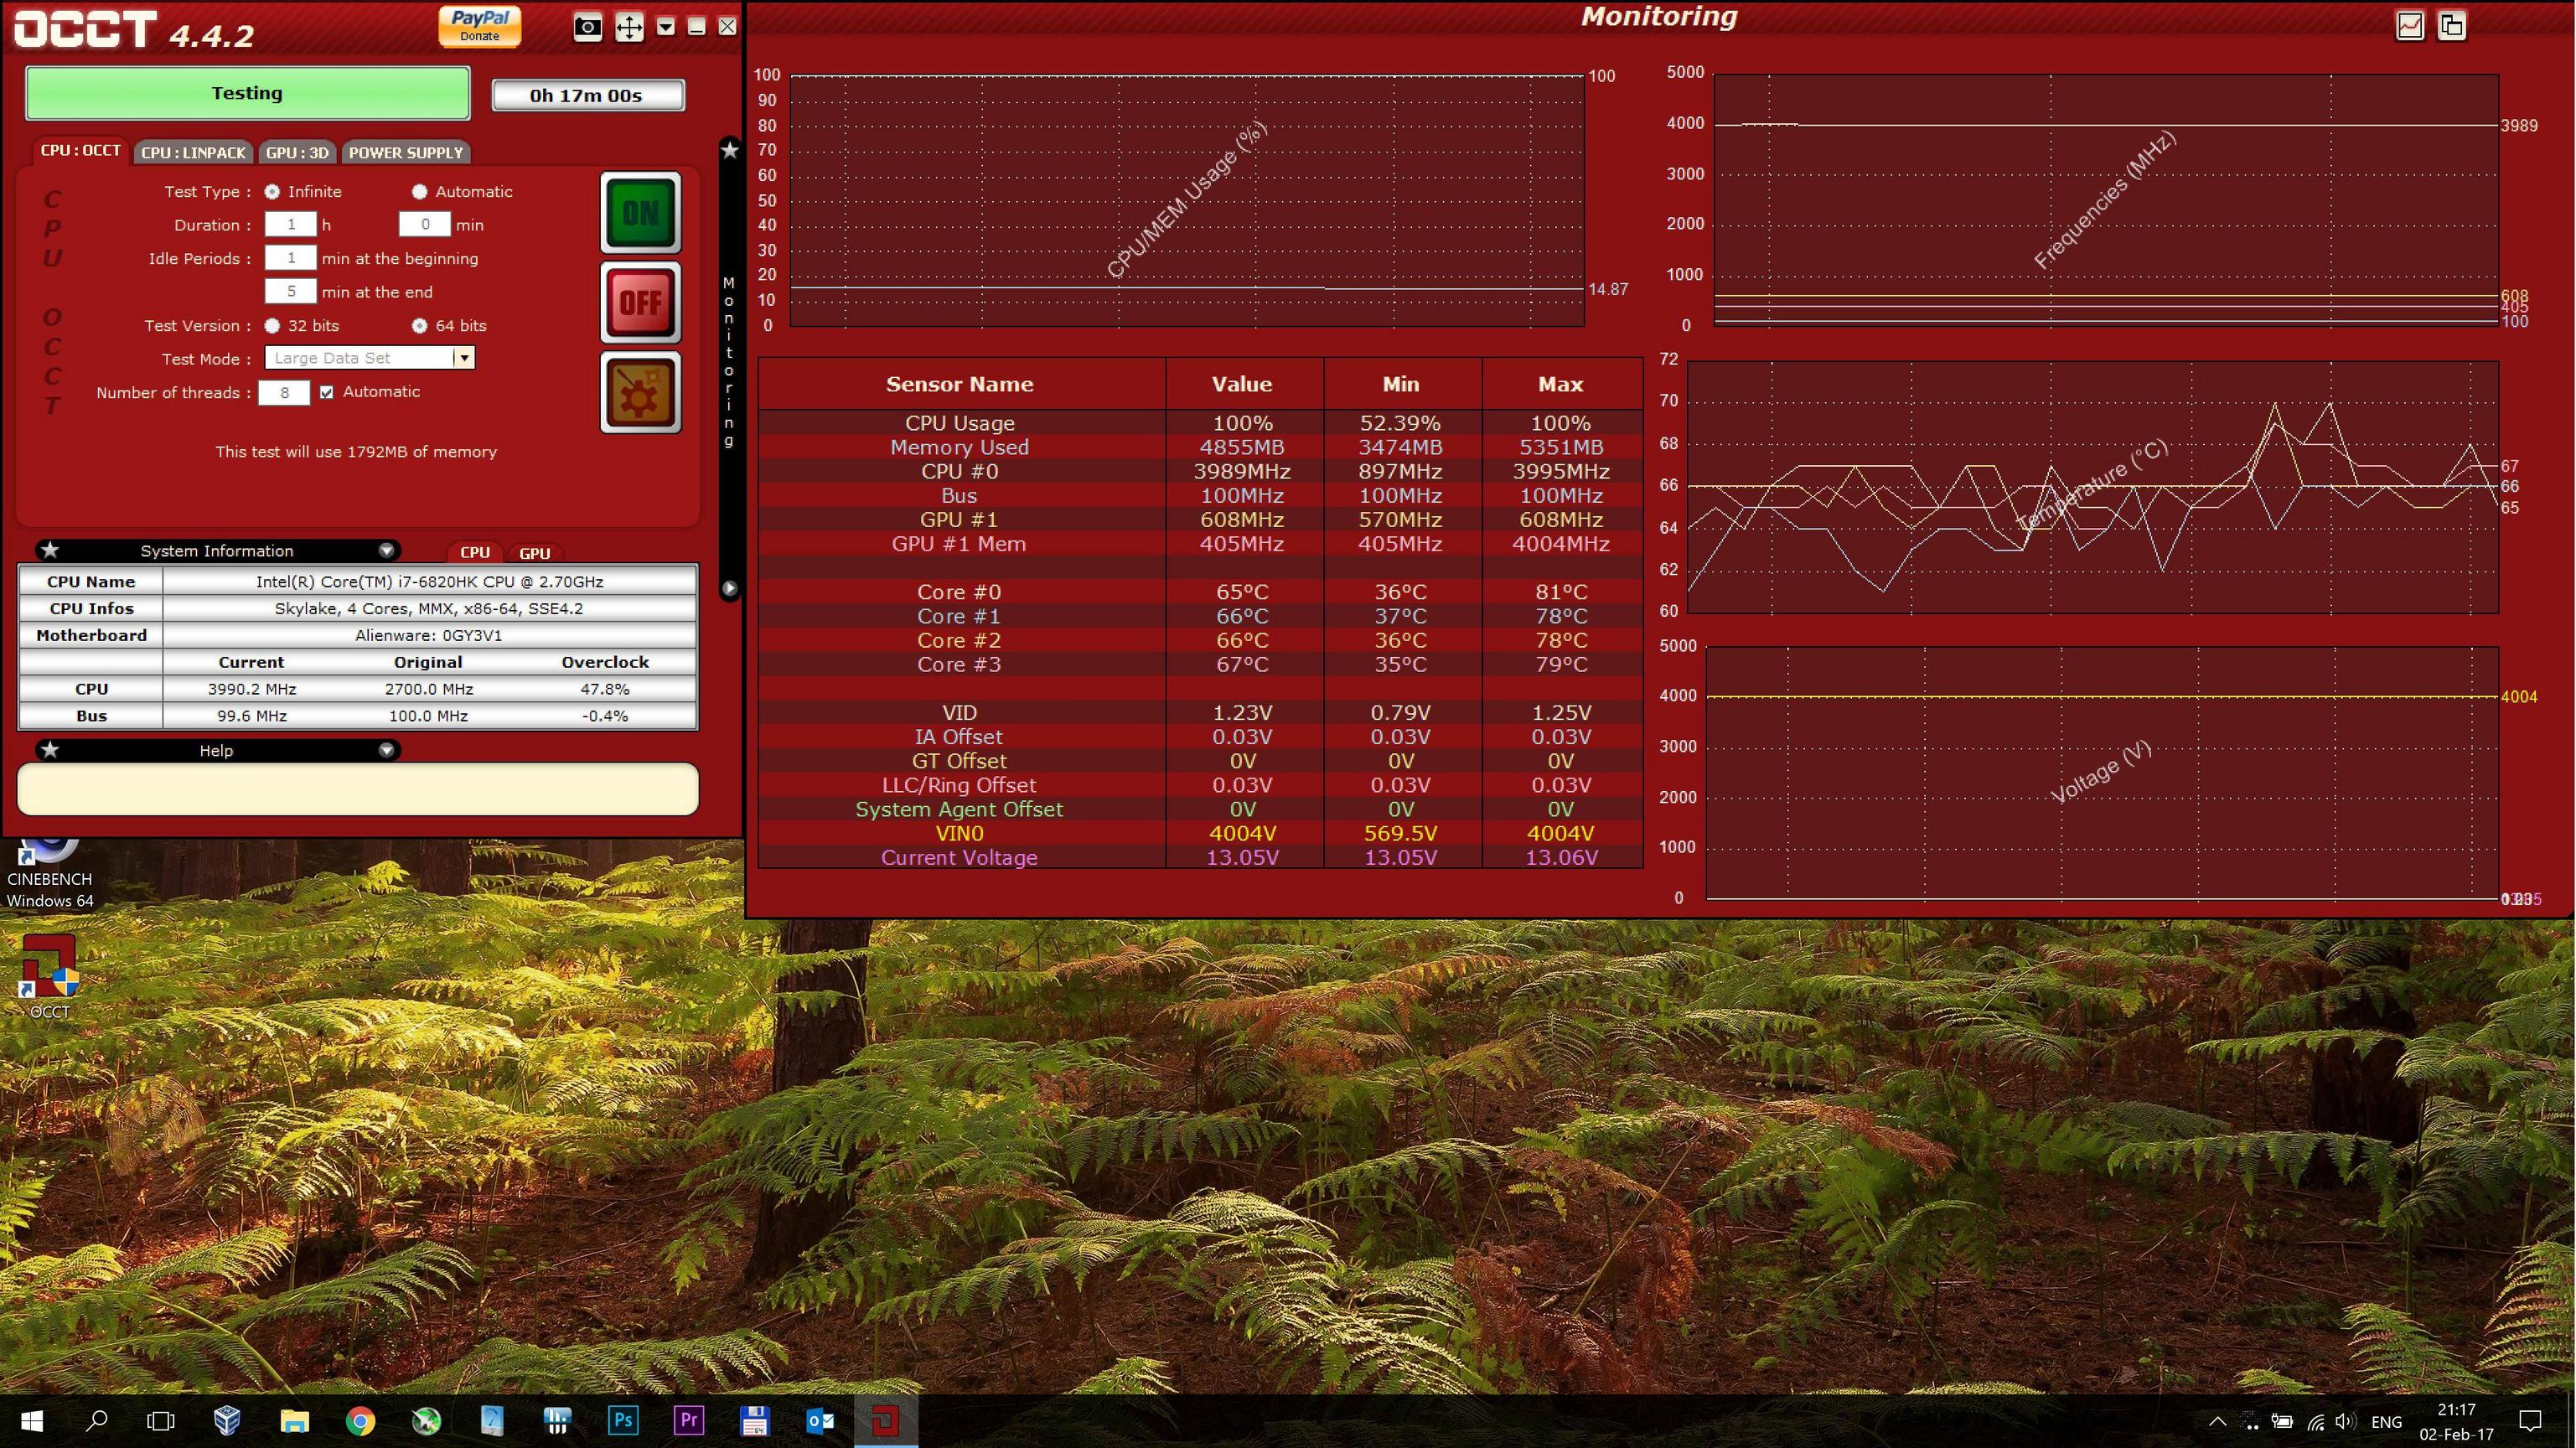
Task: Click the Number of threads field
Action: click(x=284, y=392)
